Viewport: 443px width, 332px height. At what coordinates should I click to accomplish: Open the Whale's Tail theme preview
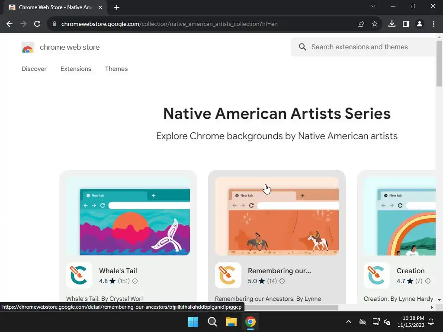pos(128,216)
